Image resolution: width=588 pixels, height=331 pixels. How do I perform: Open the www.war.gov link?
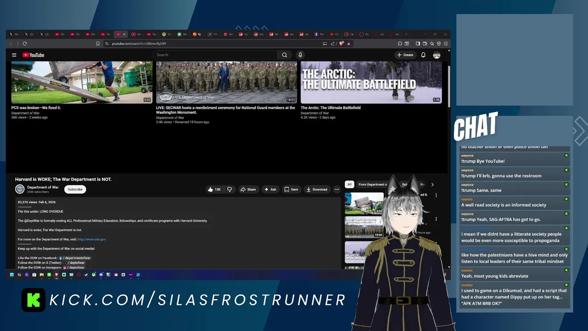point(91,240)
